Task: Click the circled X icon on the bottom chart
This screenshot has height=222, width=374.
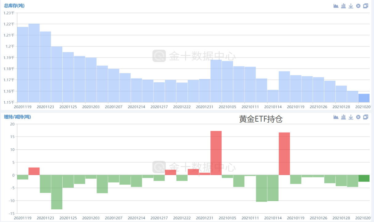Action: 358,117
